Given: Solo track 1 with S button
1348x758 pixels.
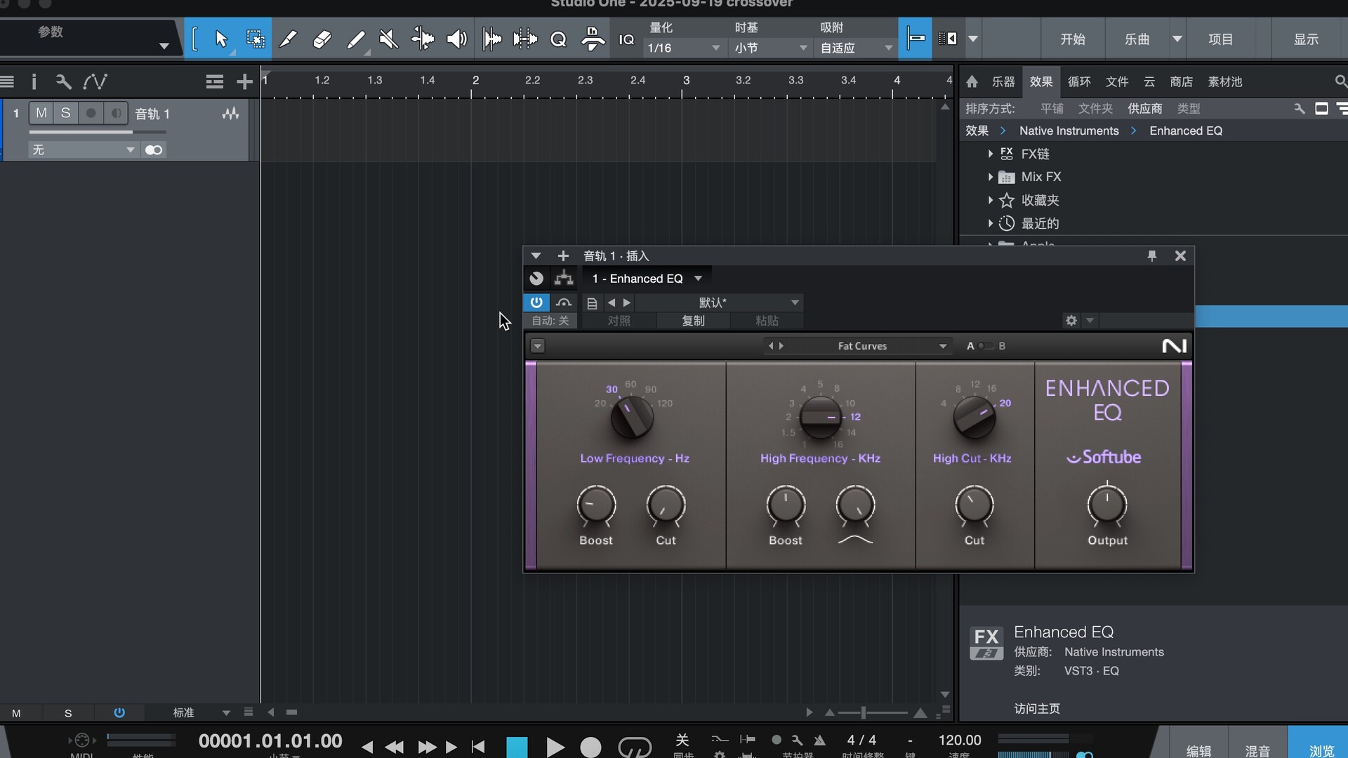Looking at the screenshot, I should (65, 113).
